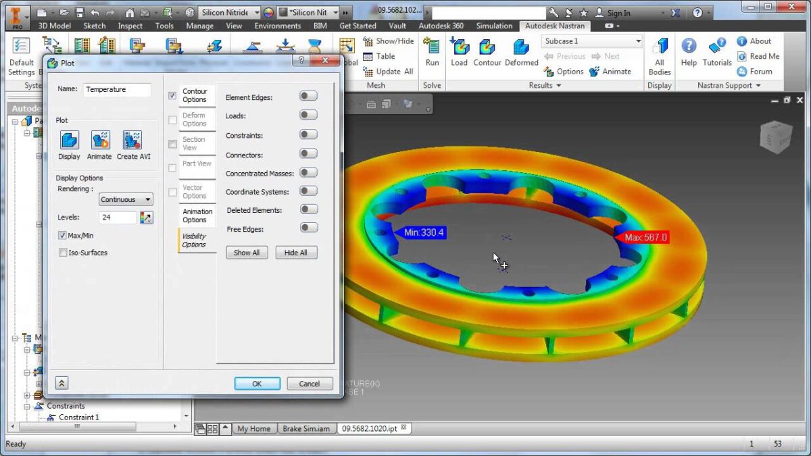The width and height of the screenshot is (811, 456).
Task: Click the New file icon in quick access toolbar
Action: pos(42,12)
